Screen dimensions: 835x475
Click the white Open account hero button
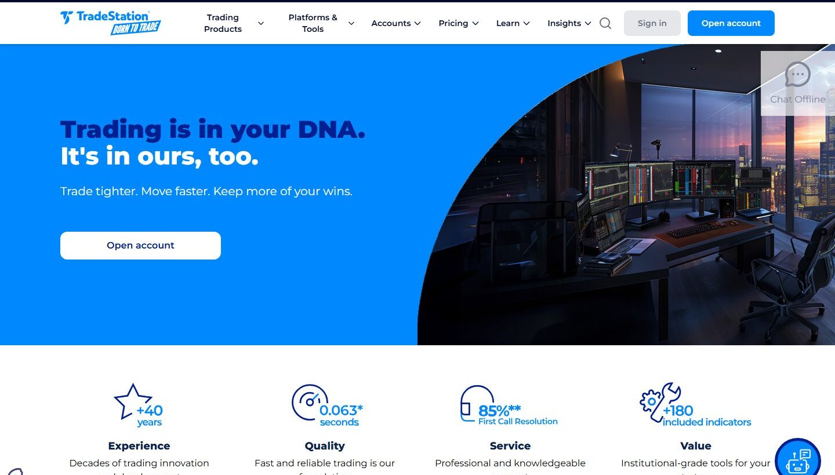(x=140, y=246)
